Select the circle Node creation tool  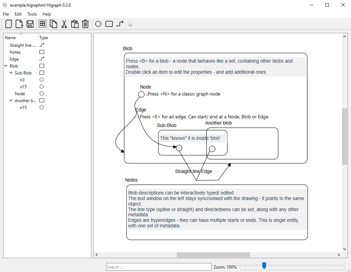click(x=98, y=24)
